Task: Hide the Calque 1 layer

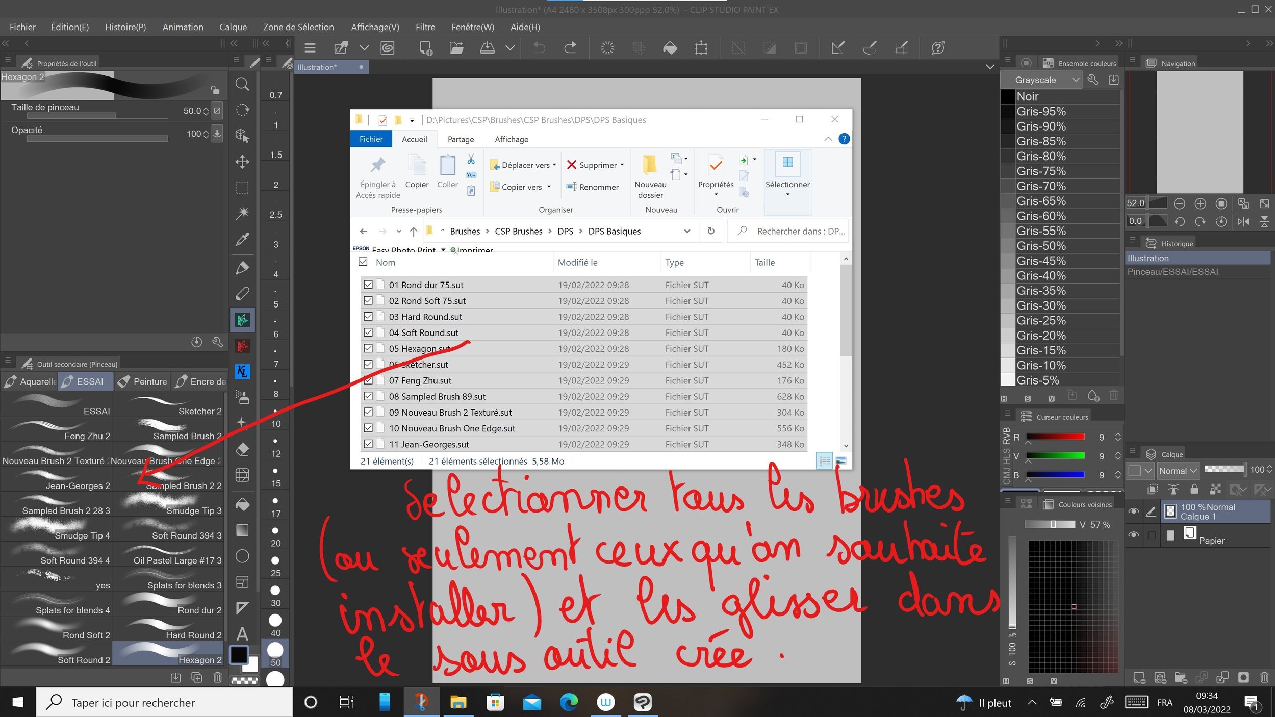Action: click(x=1133, y=511)
